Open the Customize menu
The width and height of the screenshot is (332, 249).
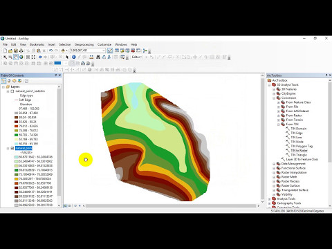pos(104,44)
